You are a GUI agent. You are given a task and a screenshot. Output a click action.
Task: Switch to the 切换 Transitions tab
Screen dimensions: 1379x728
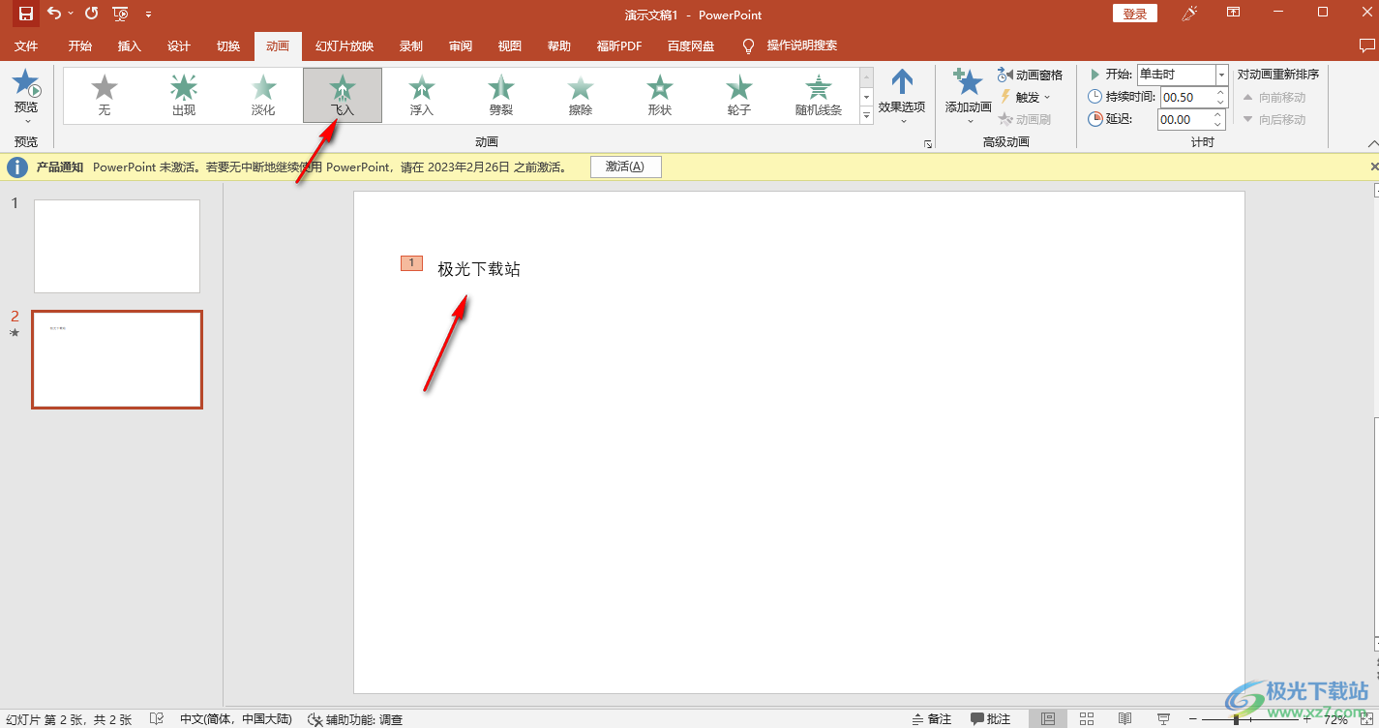[227, 45]
